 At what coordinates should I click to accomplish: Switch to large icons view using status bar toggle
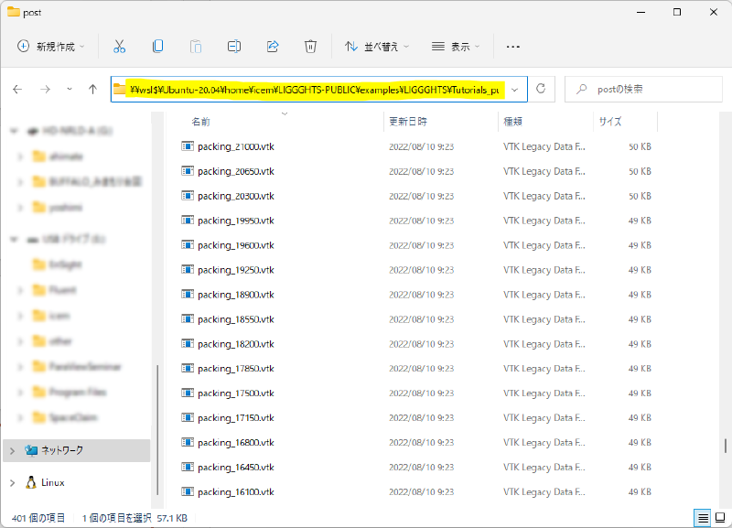(x=719, y=518)
